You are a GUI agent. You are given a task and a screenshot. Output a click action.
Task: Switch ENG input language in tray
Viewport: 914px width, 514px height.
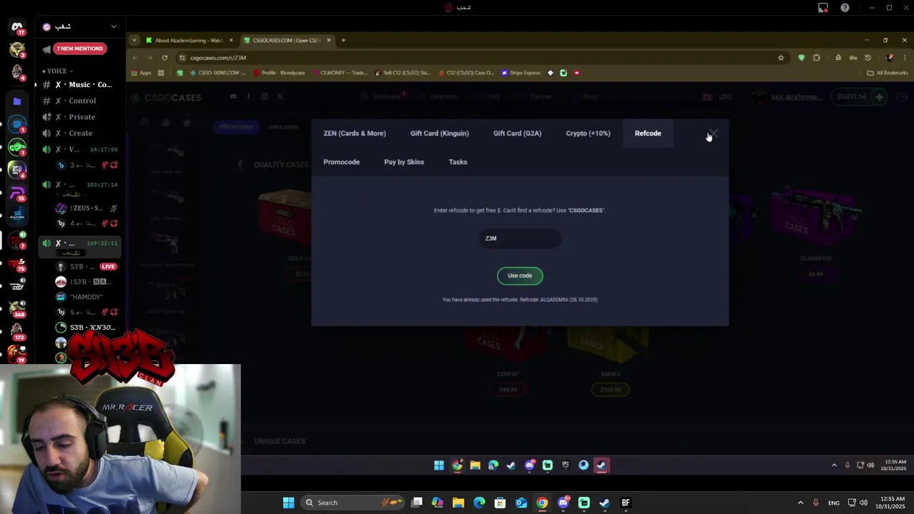click(833, 503)
